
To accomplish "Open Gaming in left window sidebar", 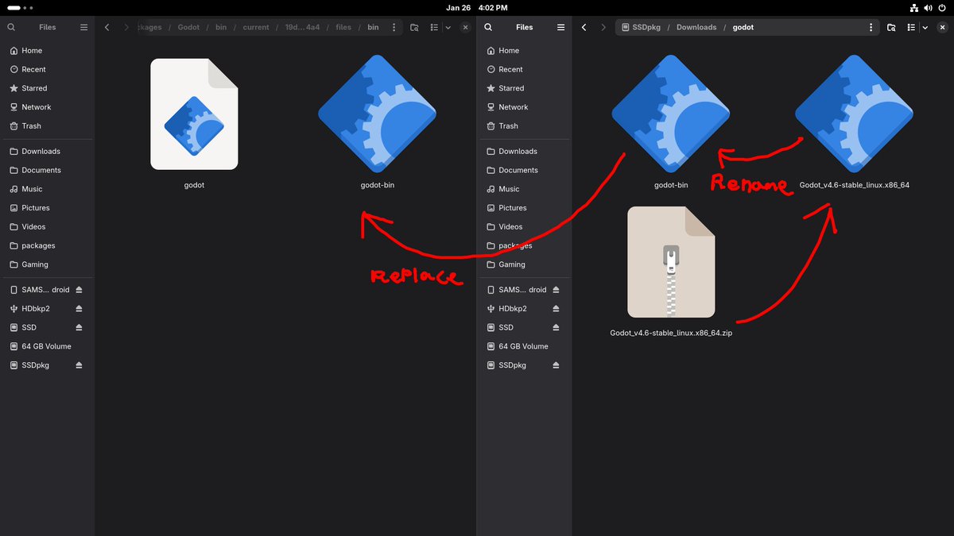I will coord(48,264).
